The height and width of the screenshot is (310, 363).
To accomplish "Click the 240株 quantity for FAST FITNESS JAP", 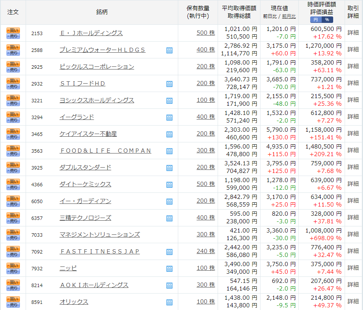I will point(206,251).
